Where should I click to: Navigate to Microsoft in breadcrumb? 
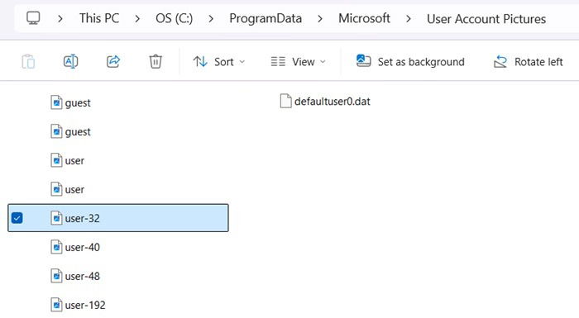pyautogui.click(x=364, y=18)
